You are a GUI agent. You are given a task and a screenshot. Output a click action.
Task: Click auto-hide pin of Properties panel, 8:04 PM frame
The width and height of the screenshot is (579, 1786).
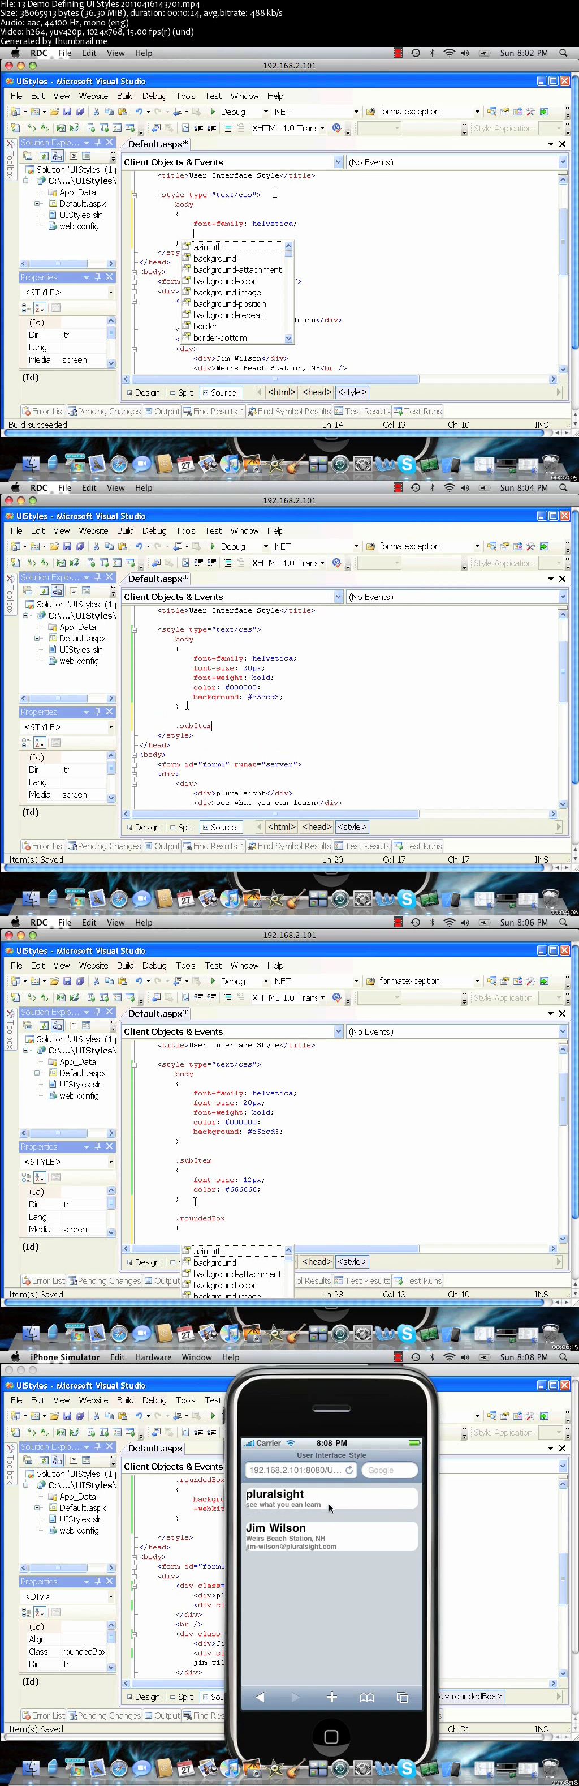pyautogui.click(x=98, y=712)
